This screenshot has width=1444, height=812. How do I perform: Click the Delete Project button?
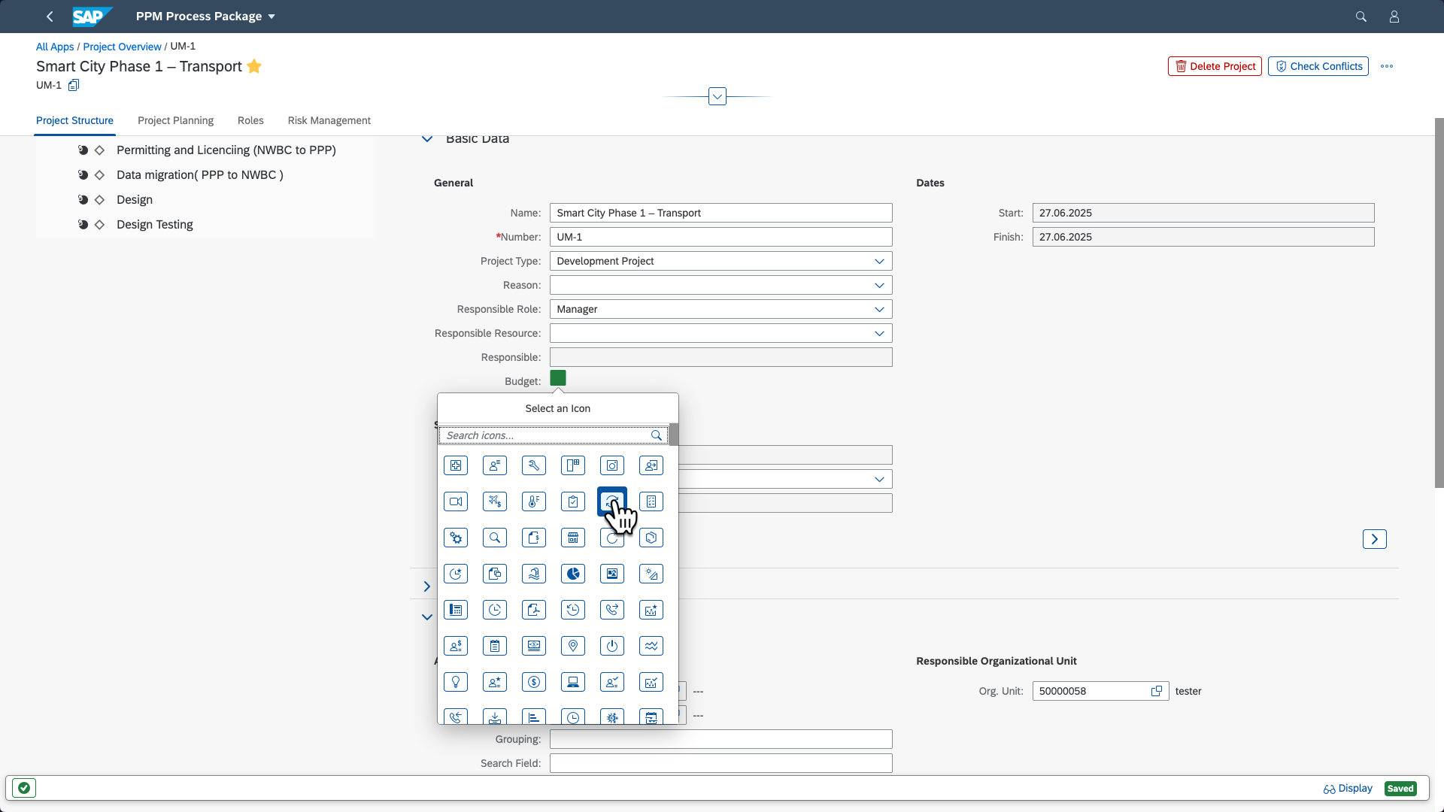(1215, 66)
